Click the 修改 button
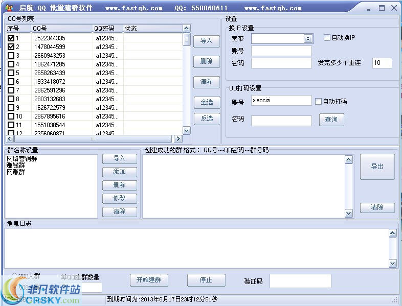The image size is (402, 306). (x=120, y=198)
